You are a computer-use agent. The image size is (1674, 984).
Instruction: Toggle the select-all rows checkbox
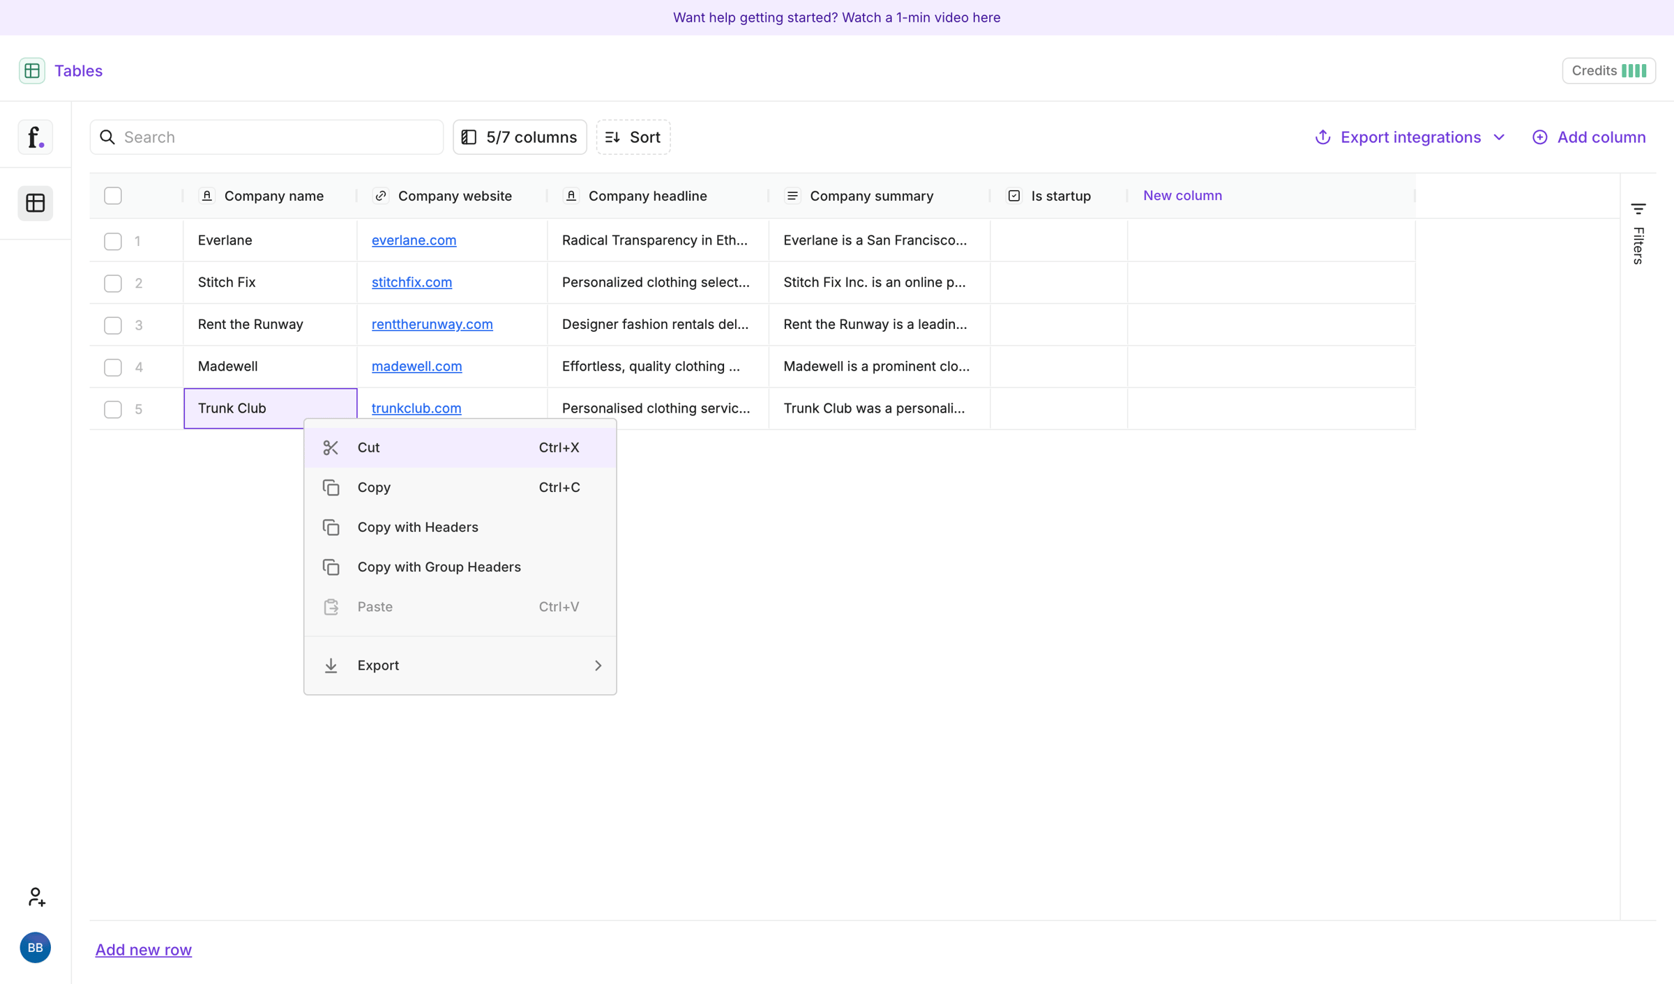coord(113,196)
